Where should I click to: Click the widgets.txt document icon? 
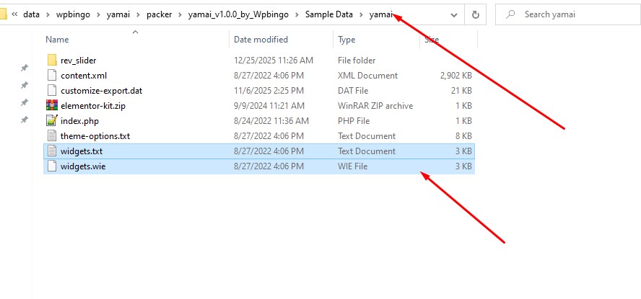tap(51, 151)
